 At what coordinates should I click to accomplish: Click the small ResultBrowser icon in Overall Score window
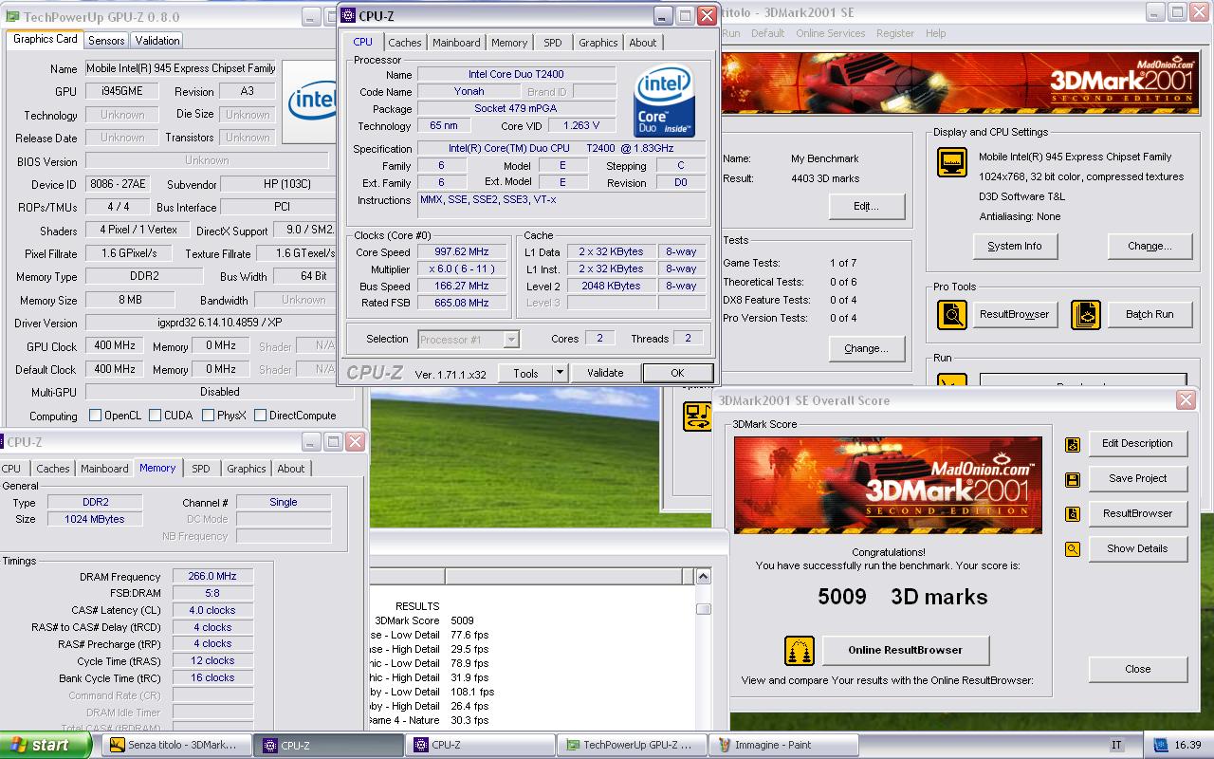(x=1073, y=514)
